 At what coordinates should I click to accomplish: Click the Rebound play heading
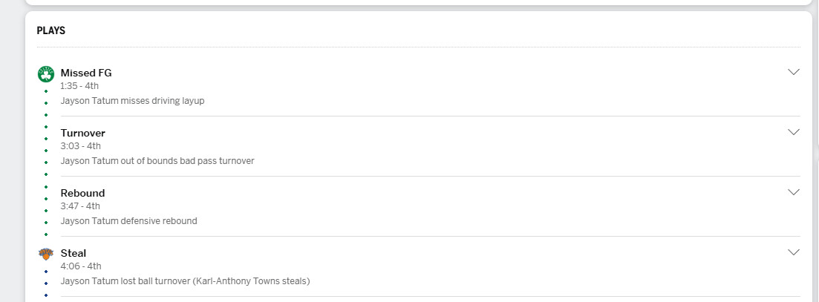point(83,193)
